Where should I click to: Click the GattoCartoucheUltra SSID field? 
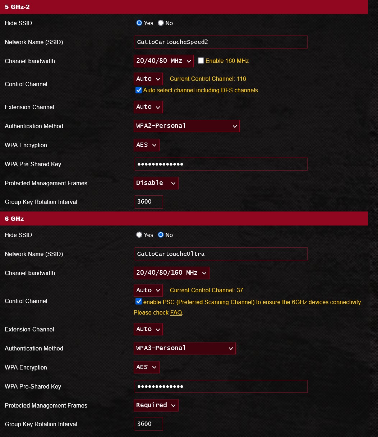(221, 254)
